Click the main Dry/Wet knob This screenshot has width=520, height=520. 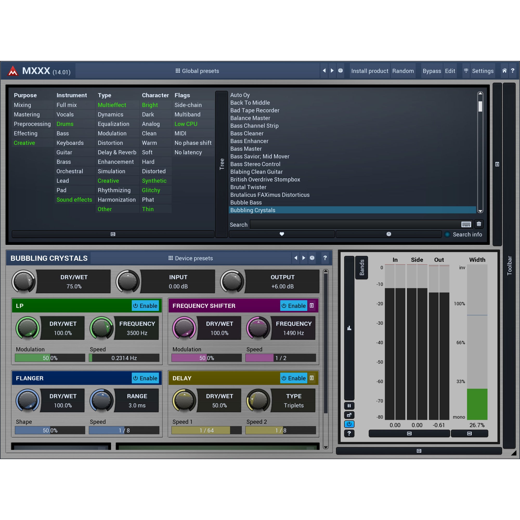pos(23,282)
